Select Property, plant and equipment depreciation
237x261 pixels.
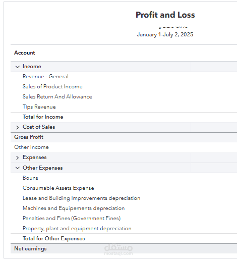click(77, 229)
